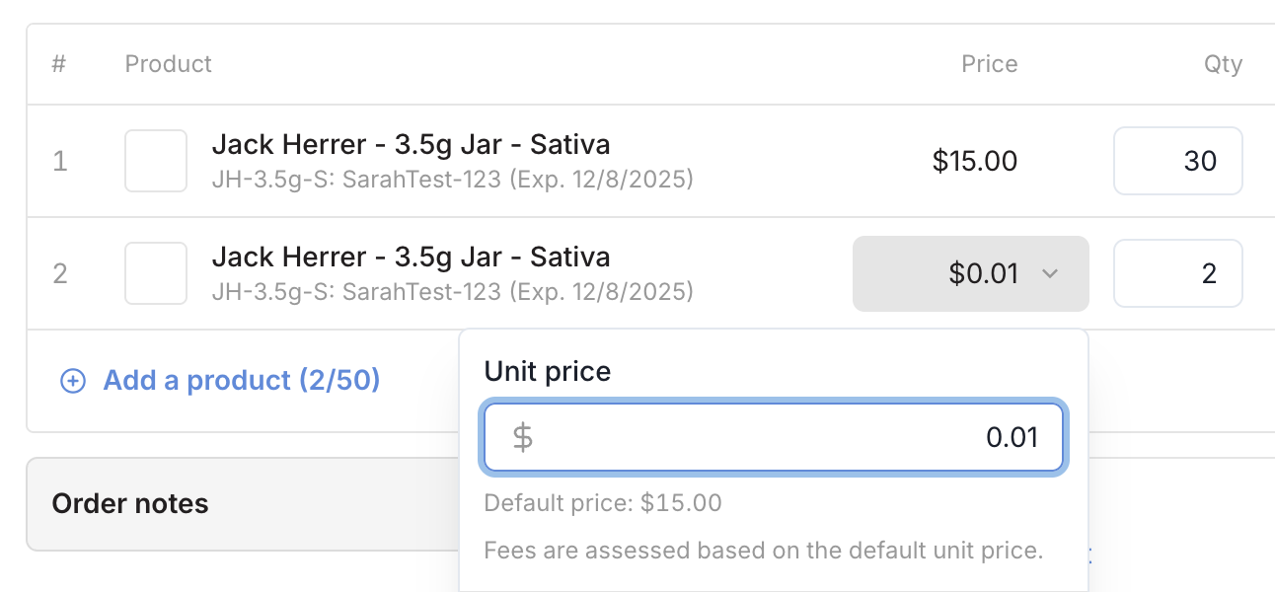Focus the Unit price input showing 0.01
This screenshot has width=1275, height=592.
pos(789,437)
